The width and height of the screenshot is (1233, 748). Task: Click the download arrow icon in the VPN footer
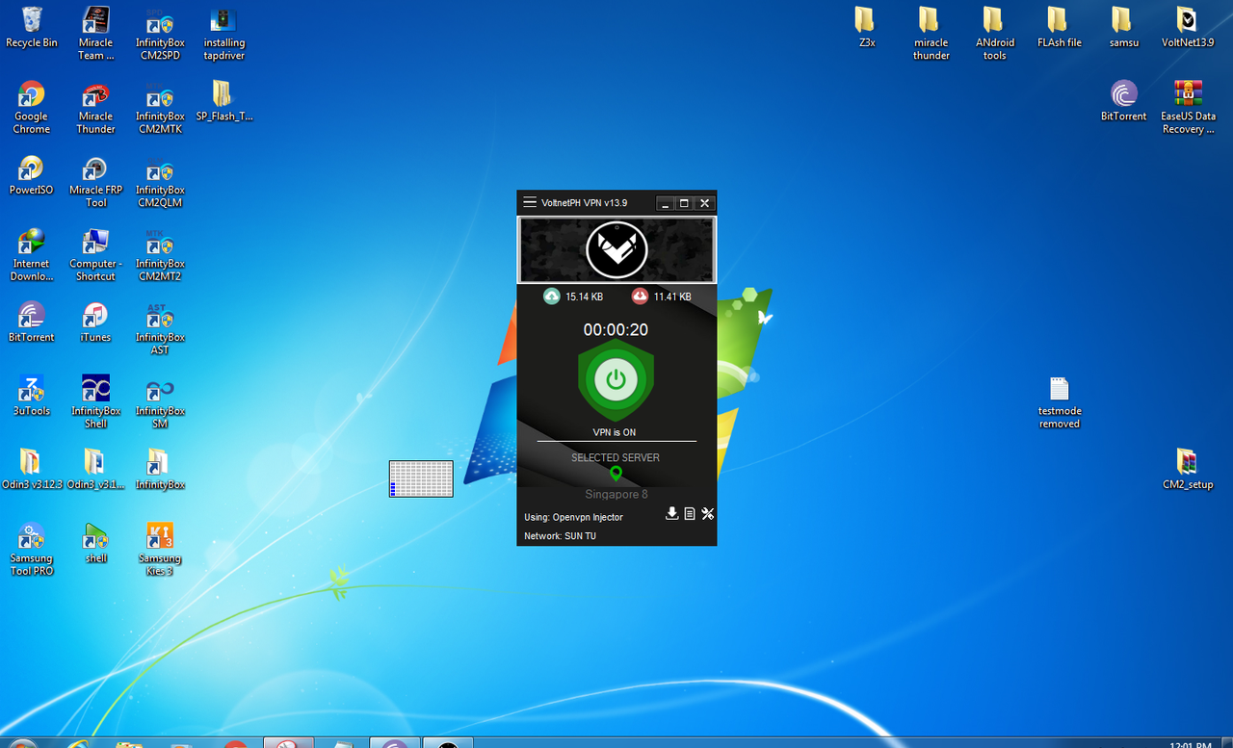[x=672, y=514]
